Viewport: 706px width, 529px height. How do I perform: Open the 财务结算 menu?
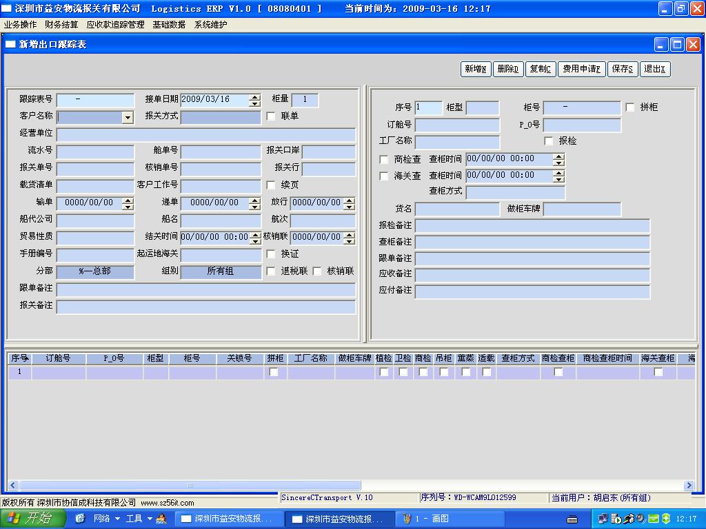(x=61, y=25)
